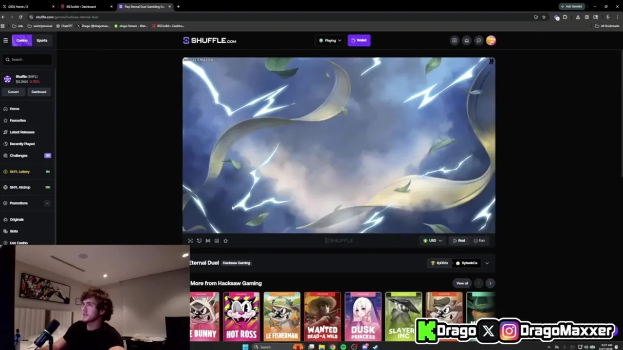Open the SHFL Dashboard button

39,92
